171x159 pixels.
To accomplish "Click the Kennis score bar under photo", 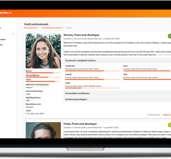I will (x=43, y=73).
